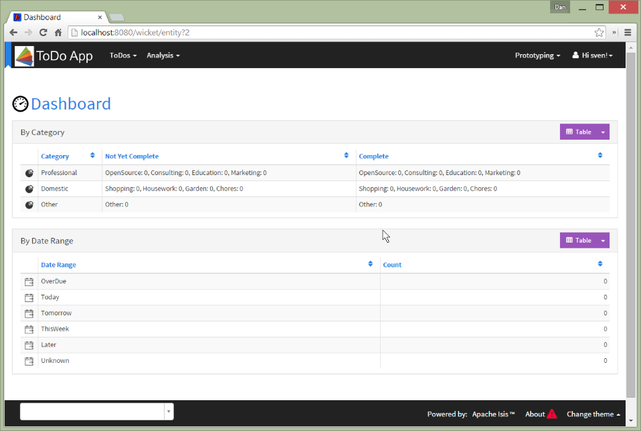Click the browser home icon

(x=58, y=32)
